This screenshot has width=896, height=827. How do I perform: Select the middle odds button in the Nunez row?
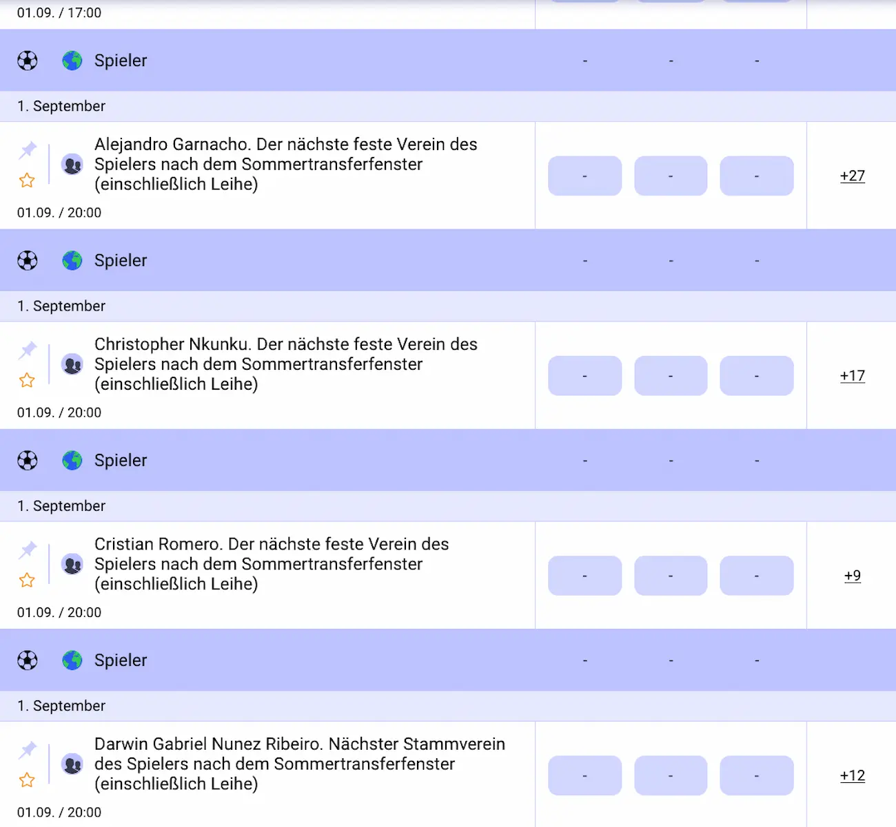(x=671, y=775)
